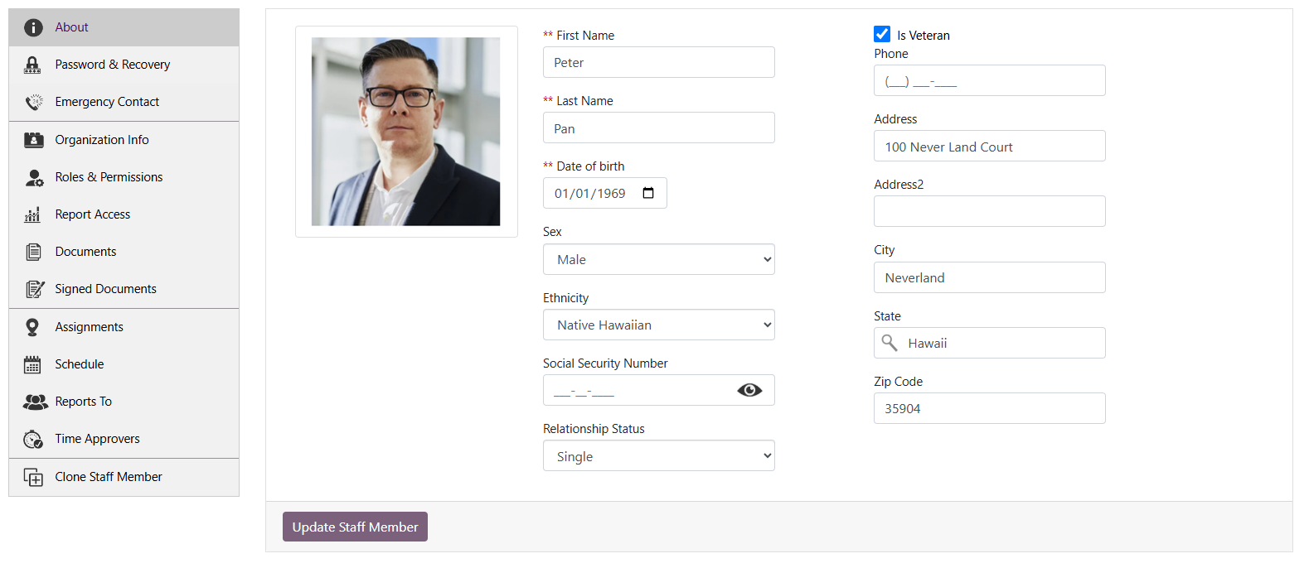Select the Roles & Permissions people icon
Screen dimensions: 1309x568
[32, 176]
